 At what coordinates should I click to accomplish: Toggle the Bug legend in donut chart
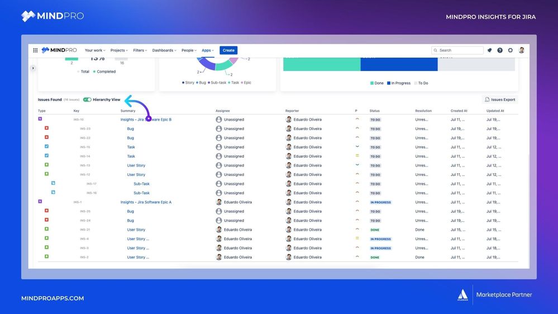pos(201,83)
